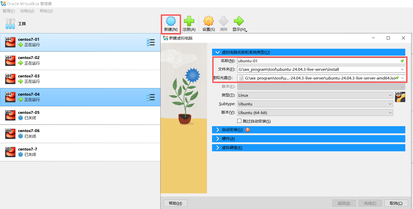Click the Back (返回) button
Image resolution: width=413 pixels, height=209 pixels.
coord(344,203)
